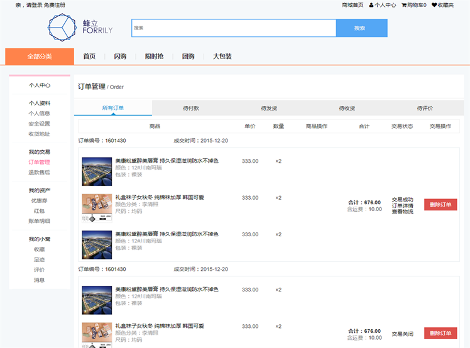This screenshot has height=348, width=470.
Task: Switch to the 待付款 tab
Action: tap(191, 108)
